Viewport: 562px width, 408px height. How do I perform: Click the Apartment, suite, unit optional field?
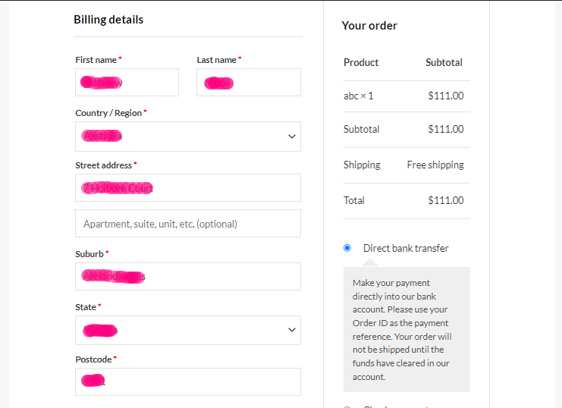coord(187,224)
